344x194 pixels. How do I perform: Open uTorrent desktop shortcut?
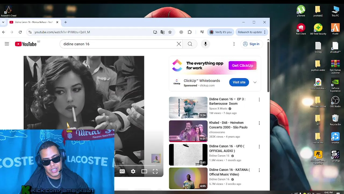[x=301, y=11]
